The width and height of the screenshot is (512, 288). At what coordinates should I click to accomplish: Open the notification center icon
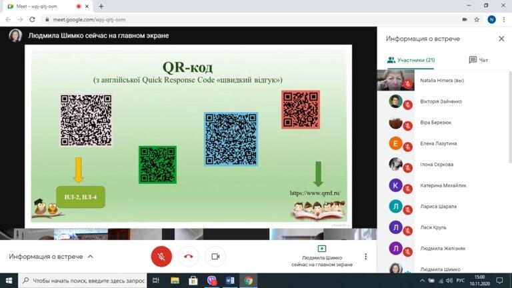[499, 281]
